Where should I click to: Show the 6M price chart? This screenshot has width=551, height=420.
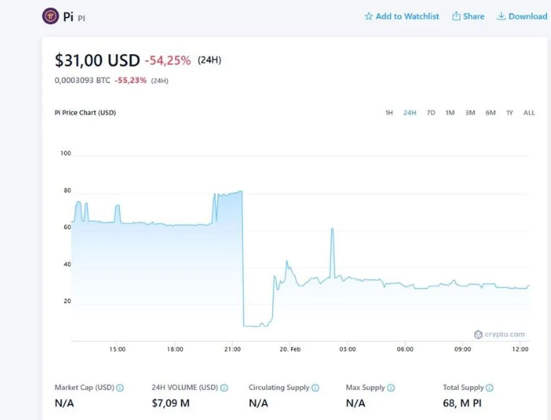[490, 113]
